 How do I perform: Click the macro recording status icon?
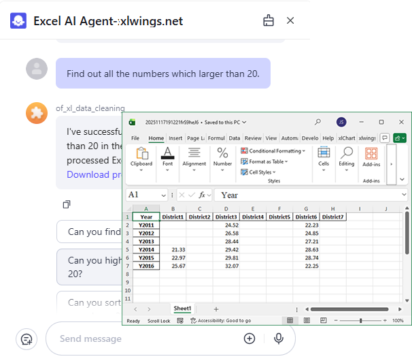pyautogui.click(x=180, y=320)
